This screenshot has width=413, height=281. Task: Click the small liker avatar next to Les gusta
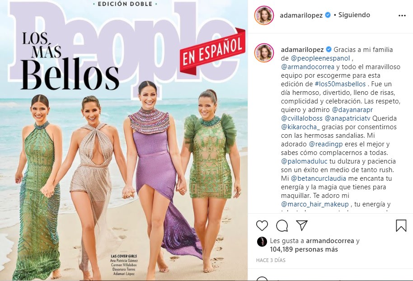coord(262,242)
